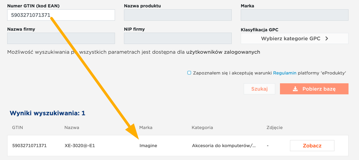The height and width of the screenshot is (160, 359).
Task: Click the brand value Imagine in results
Action: [x=148, y=146]
